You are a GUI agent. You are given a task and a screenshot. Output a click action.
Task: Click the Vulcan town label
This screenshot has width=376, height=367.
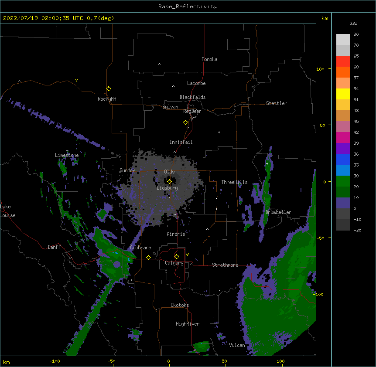click(237, 345)
